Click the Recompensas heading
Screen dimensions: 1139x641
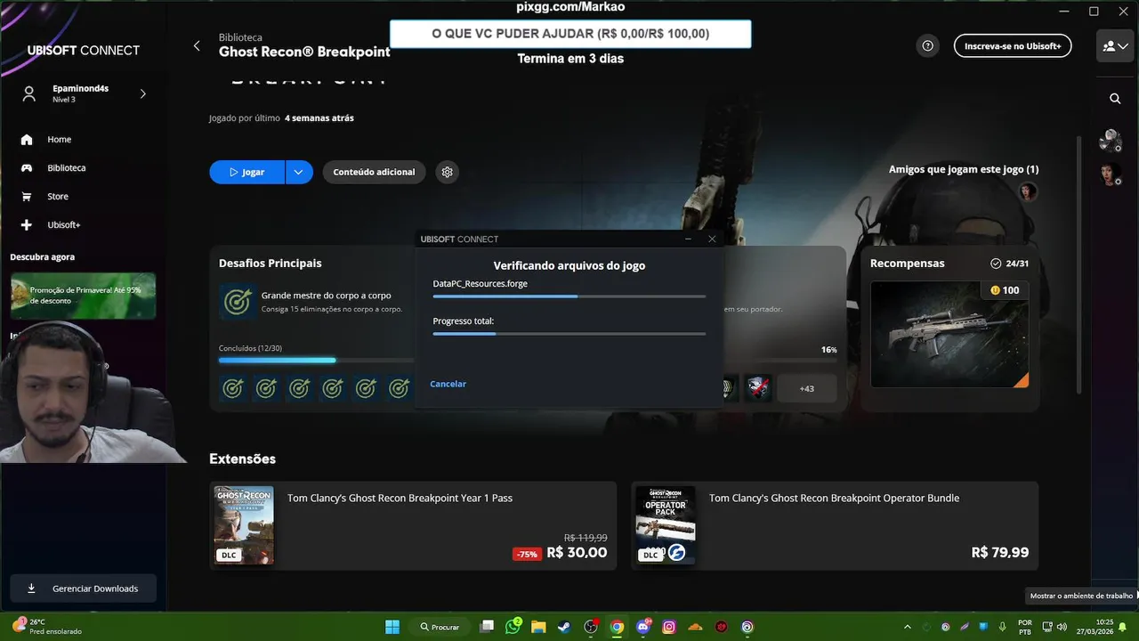pos(908,264)
